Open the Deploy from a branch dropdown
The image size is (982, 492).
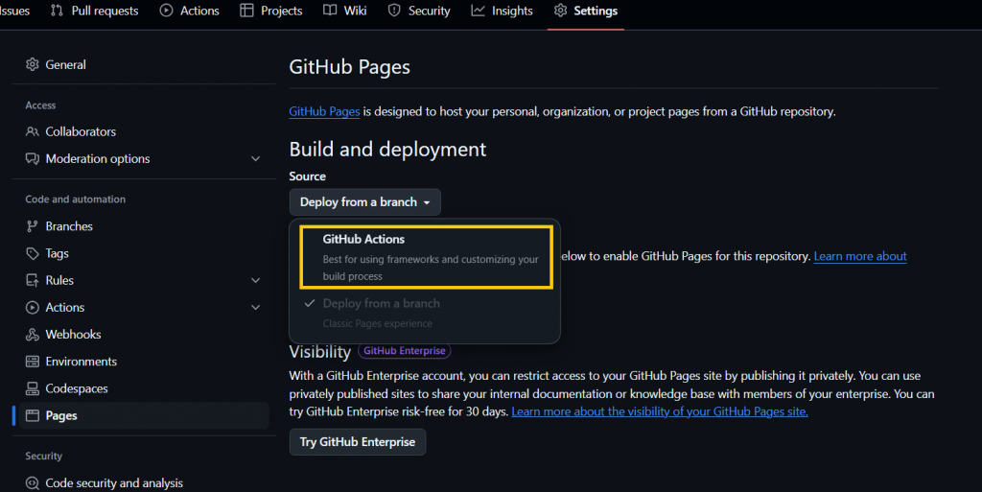365,202
